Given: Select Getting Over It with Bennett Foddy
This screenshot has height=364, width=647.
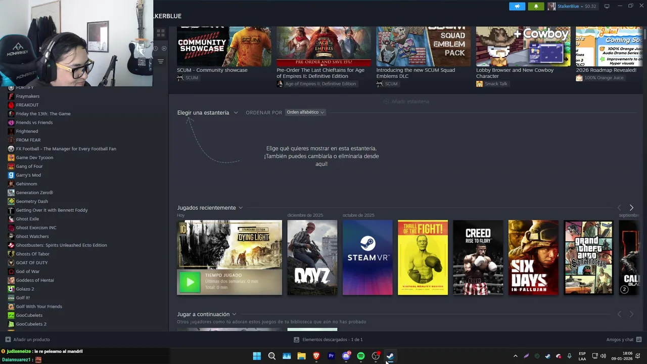Looking at the screenshot, I should (52, 210).
